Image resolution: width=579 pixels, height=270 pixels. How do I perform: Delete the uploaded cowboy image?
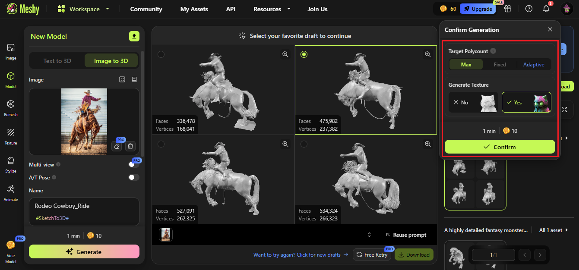click(x=130, y=146)
